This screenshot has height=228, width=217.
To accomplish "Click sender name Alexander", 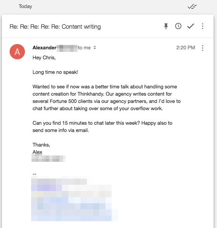I will 44,48.
